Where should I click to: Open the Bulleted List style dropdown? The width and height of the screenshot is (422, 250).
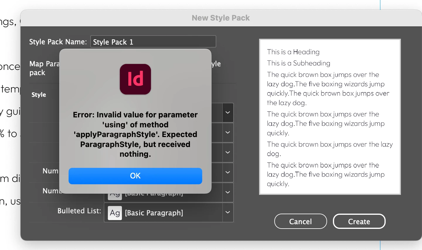pyautogui.click(x=228, y=212)
